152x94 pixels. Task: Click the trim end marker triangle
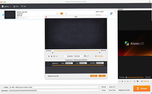(x=100, y=52)
